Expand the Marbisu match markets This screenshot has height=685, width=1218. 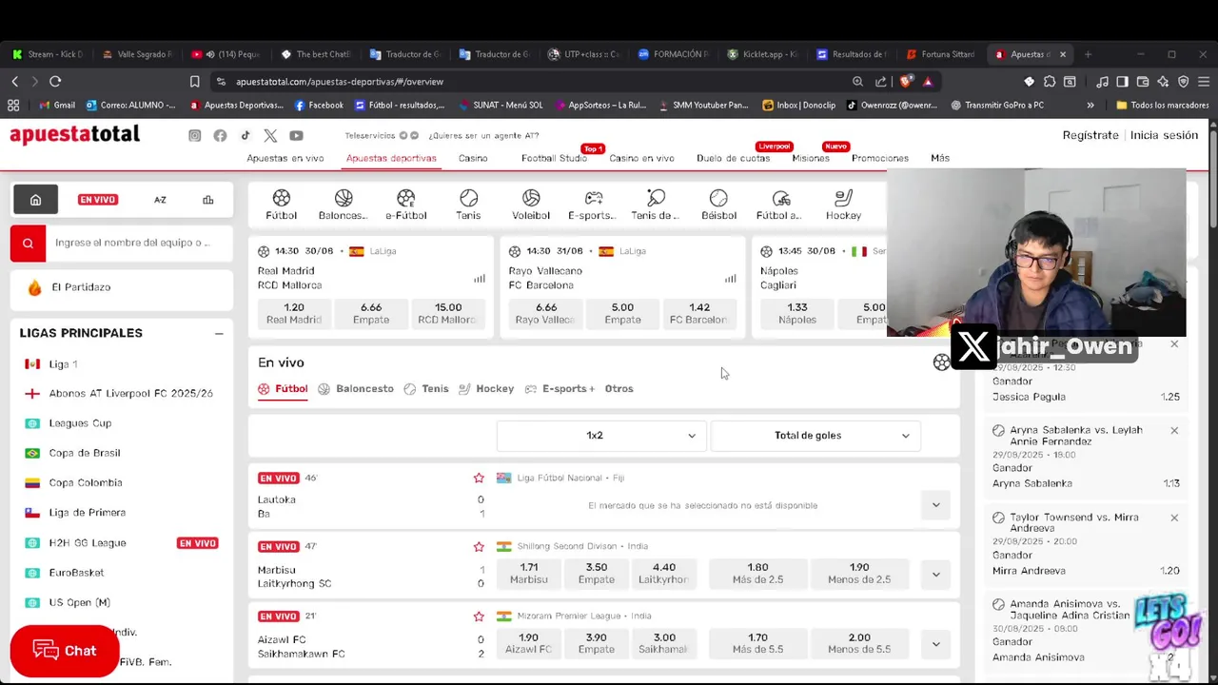[935, 575]
